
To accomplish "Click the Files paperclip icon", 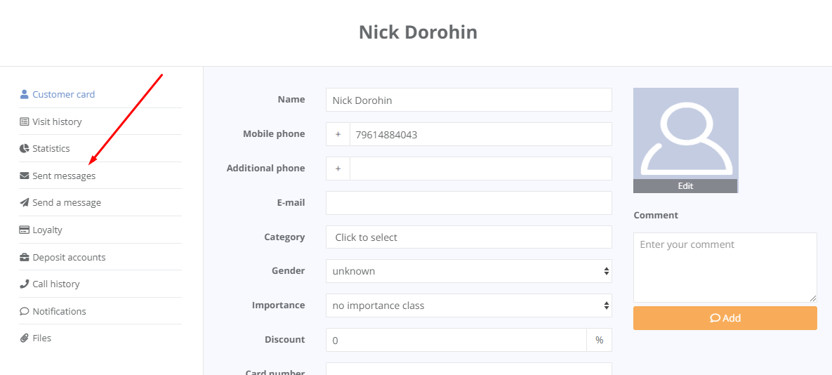I will [x=25, y=338].
